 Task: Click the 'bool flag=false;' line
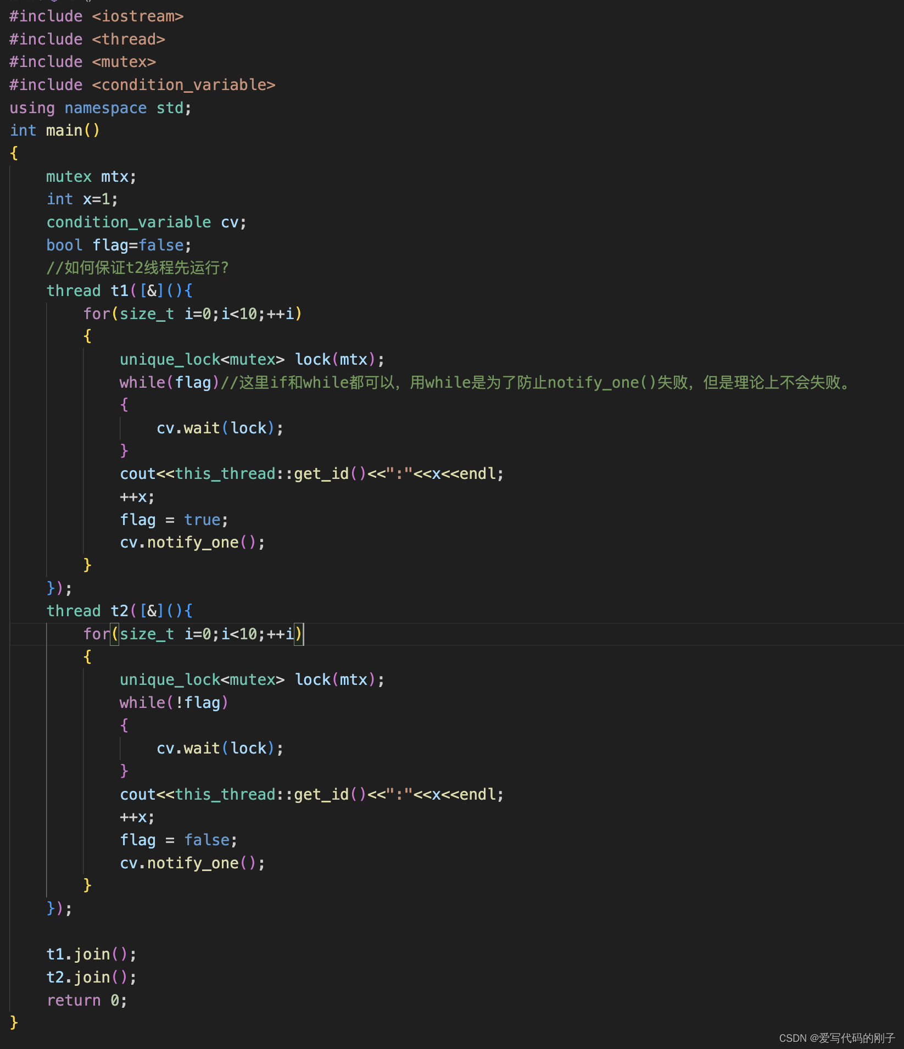pyautogui.click(x=119, y=245)
